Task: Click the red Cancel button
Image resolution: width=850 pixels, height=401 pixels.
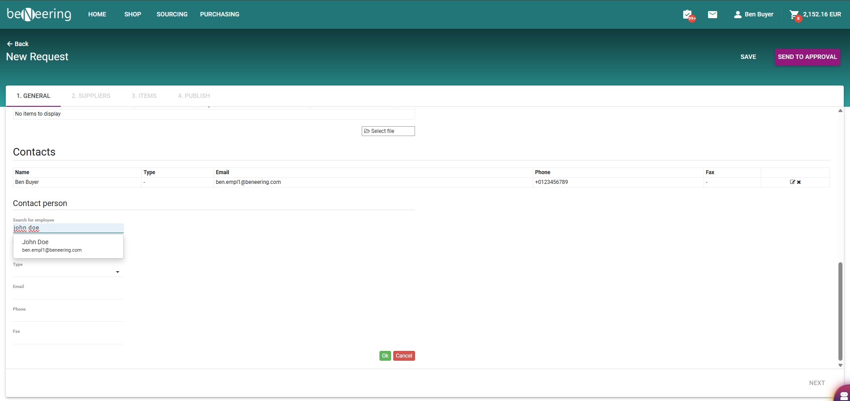Action: tap(404, 356)
